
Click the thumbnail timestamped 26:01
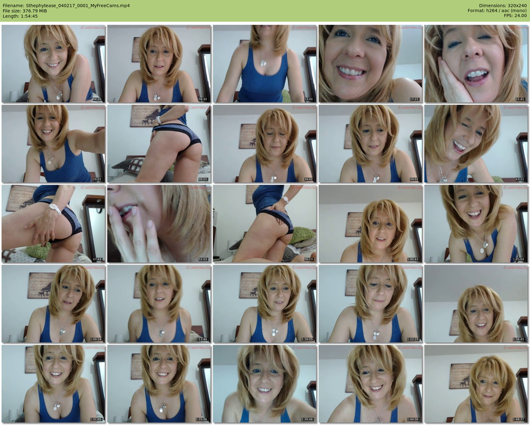click(53, 144)
